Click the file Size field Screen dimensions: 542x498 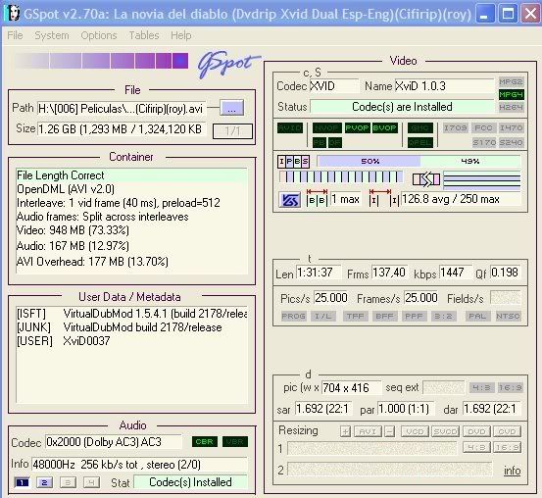coord(122,129)
